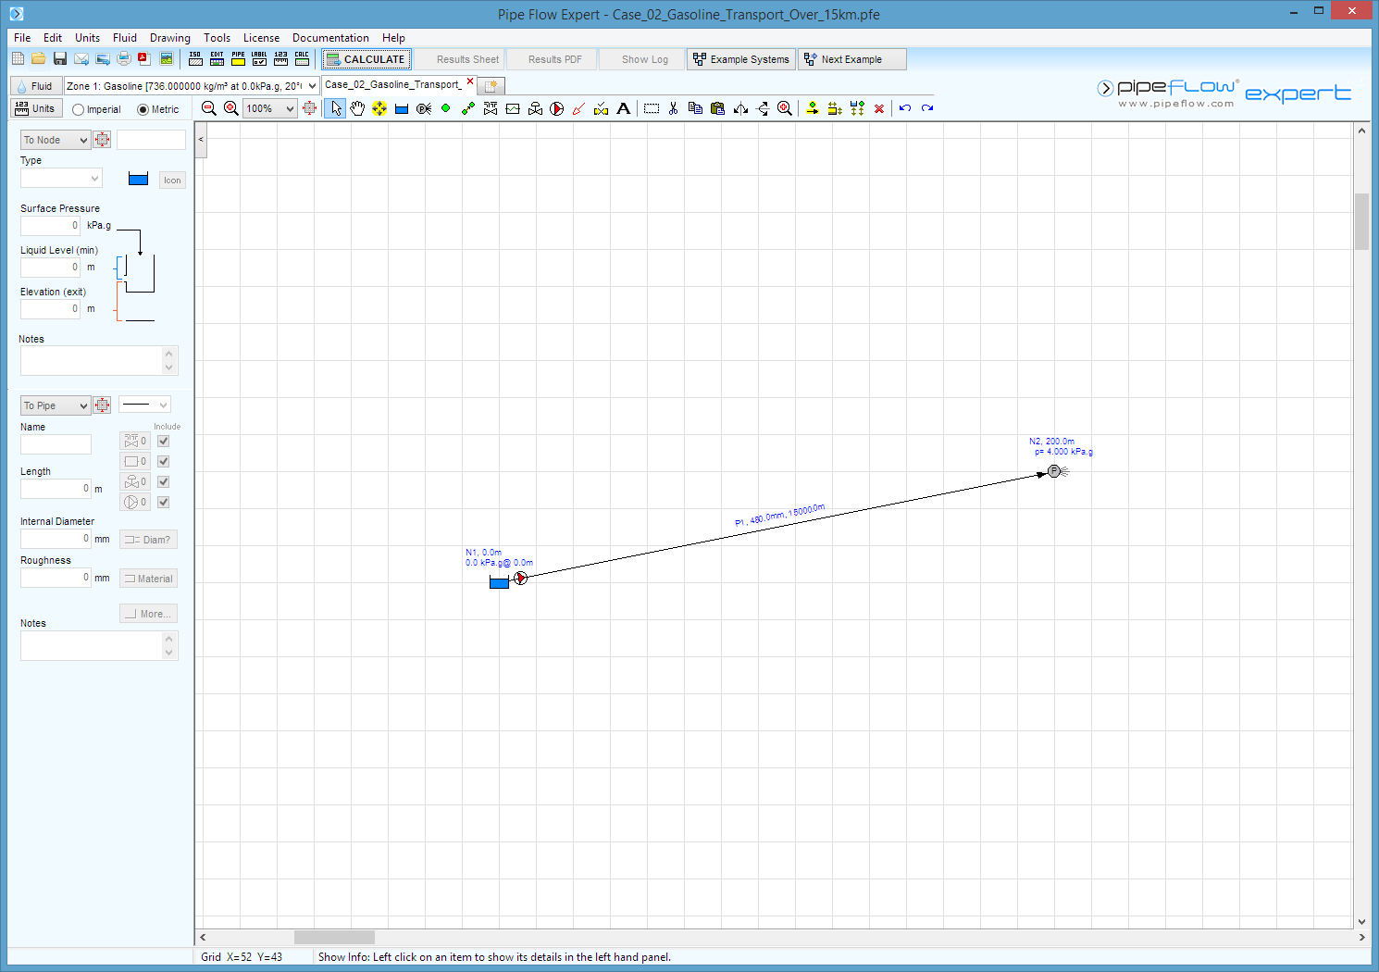Click the redo arrow icon
The image size is (1379, 972).
click(927, 108)
